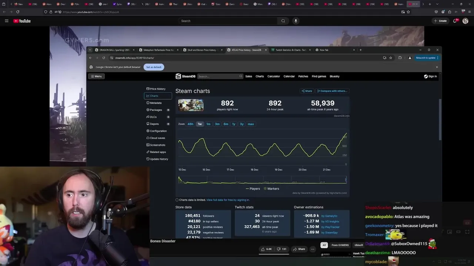Viewport: 474px width, 266px height.
Task: Open a new tab in inner Chrome
Action: coord(361,50)
